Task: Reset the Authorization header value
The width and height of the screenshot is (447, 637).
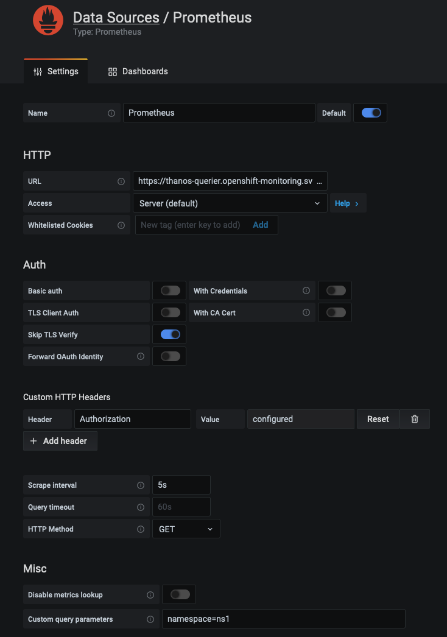Action: pos(378,419)
